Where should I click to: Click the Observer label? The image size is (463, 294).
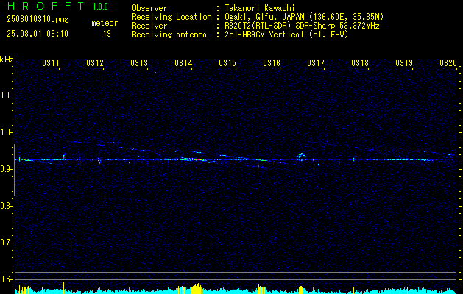149,8
